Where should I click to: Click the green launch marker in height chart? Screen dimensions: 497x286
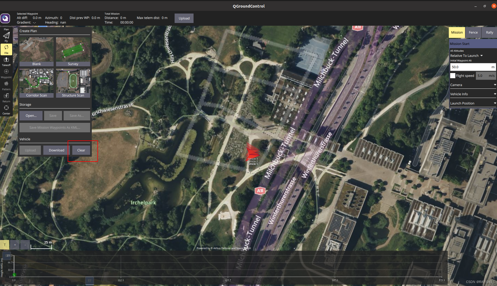pos(14,275)
